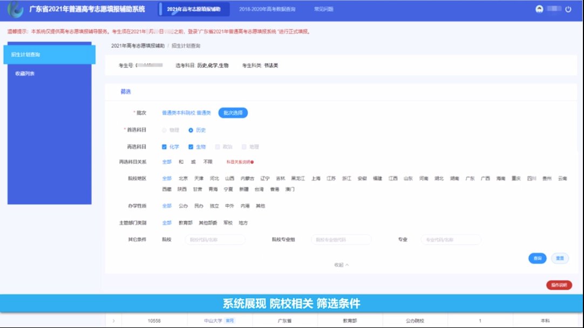Viewport: 584px width, 328px height.
Task: Expand the 中山大学 table row arrow
Action: pos(113,321)
